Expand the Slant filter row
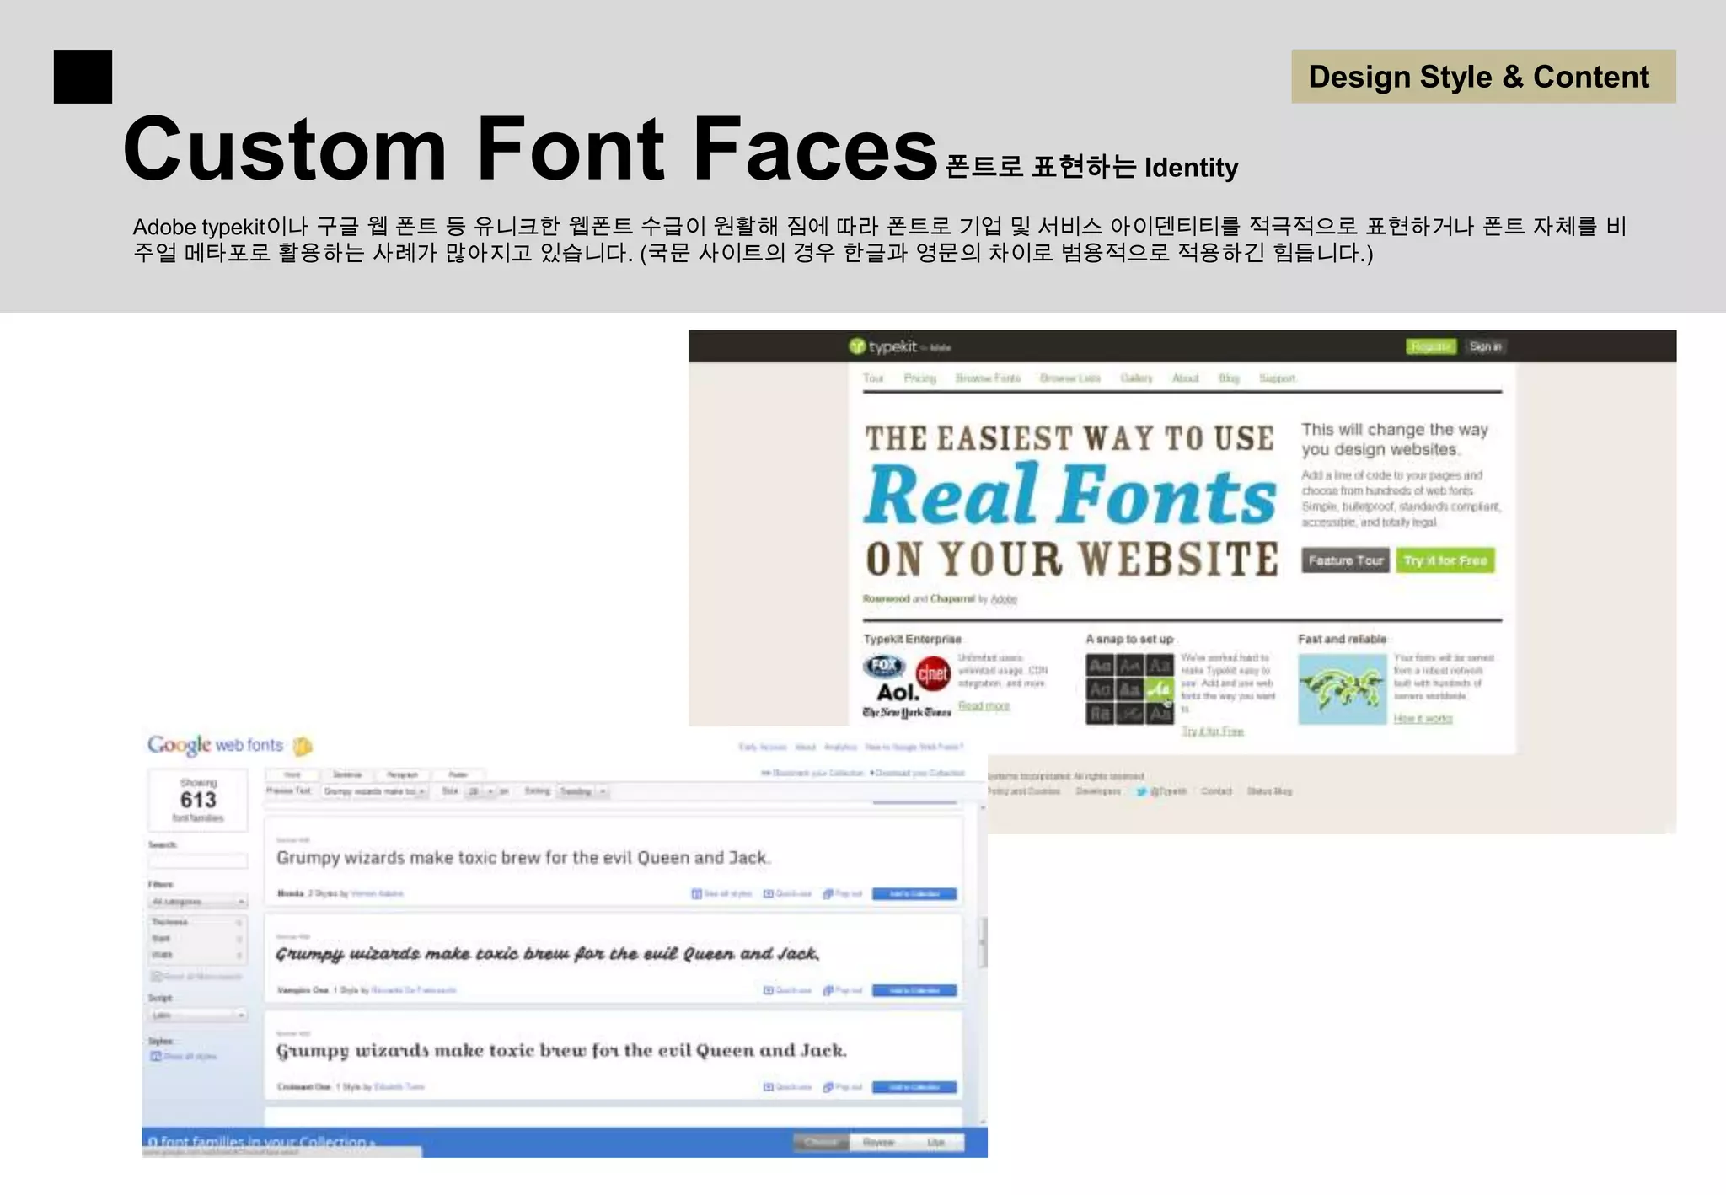This screenshot has width=1726, height=1195. 198,939
